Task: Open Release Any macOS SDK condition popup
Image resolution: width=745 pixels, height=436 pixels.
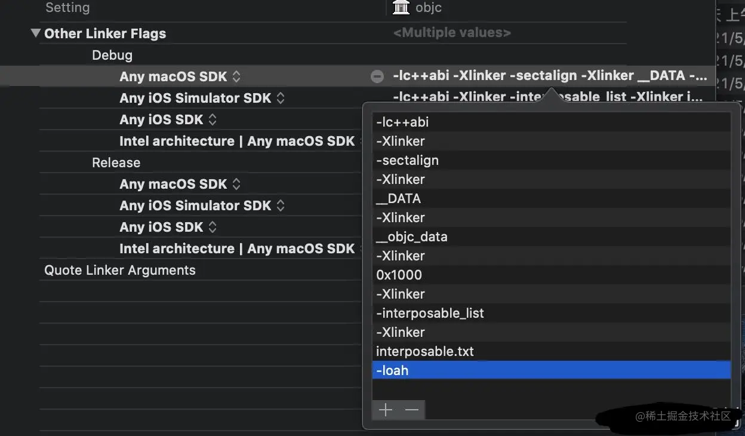Action: pos(236,184)
